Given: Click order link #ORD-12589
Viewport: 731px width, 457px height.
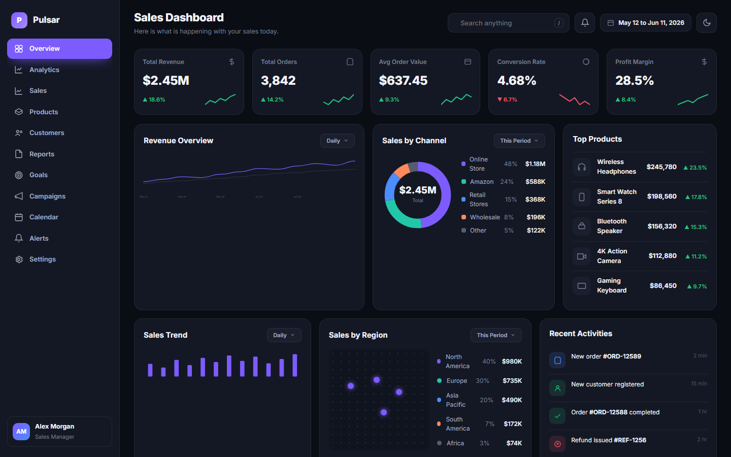Looking at the screenshot, I should pos(622,356).
